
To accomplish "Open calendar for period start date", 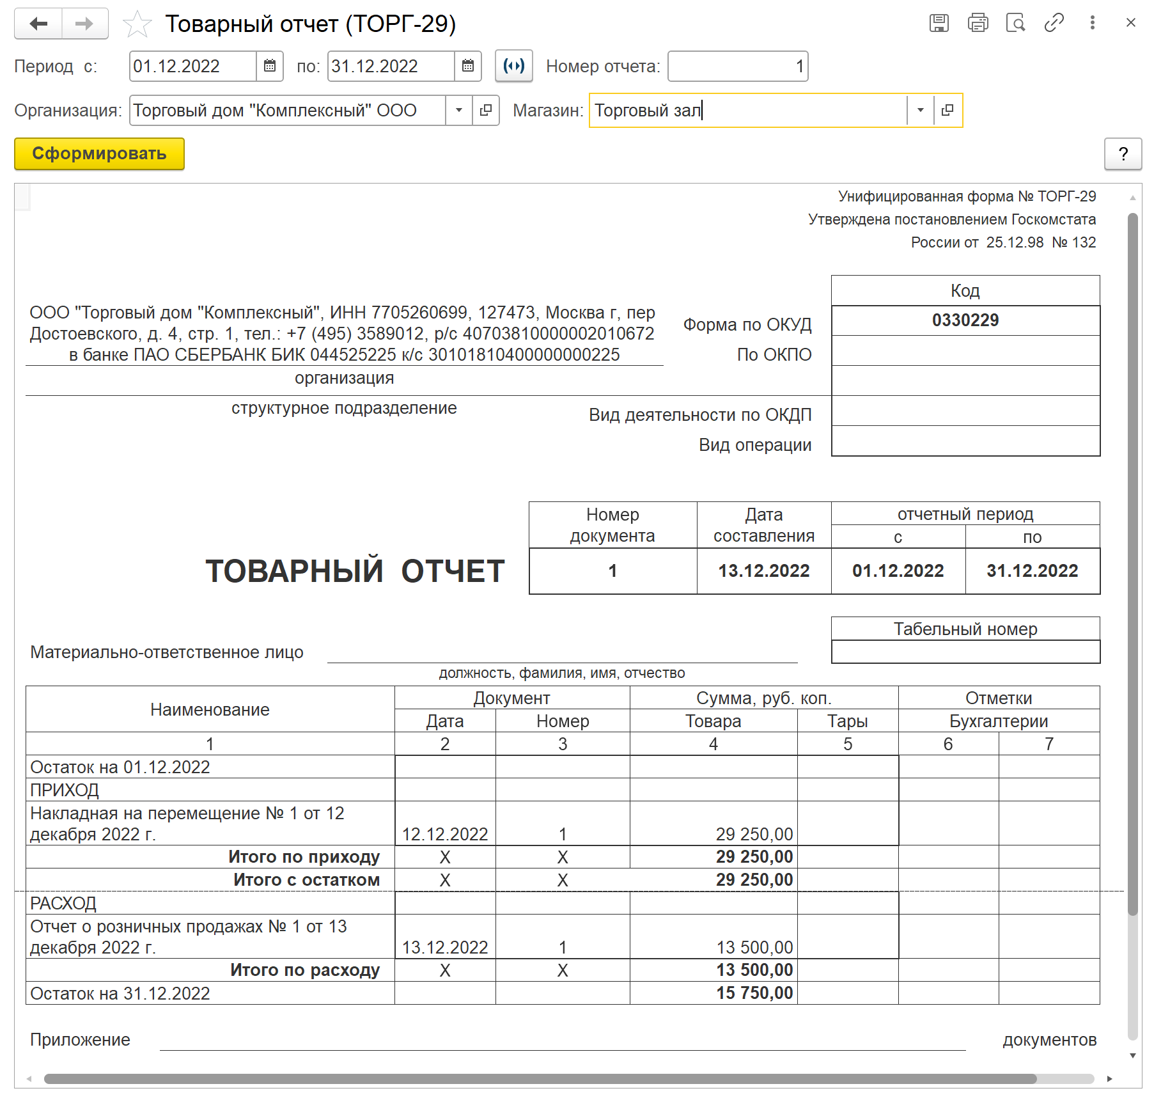I will coord(270,66).
